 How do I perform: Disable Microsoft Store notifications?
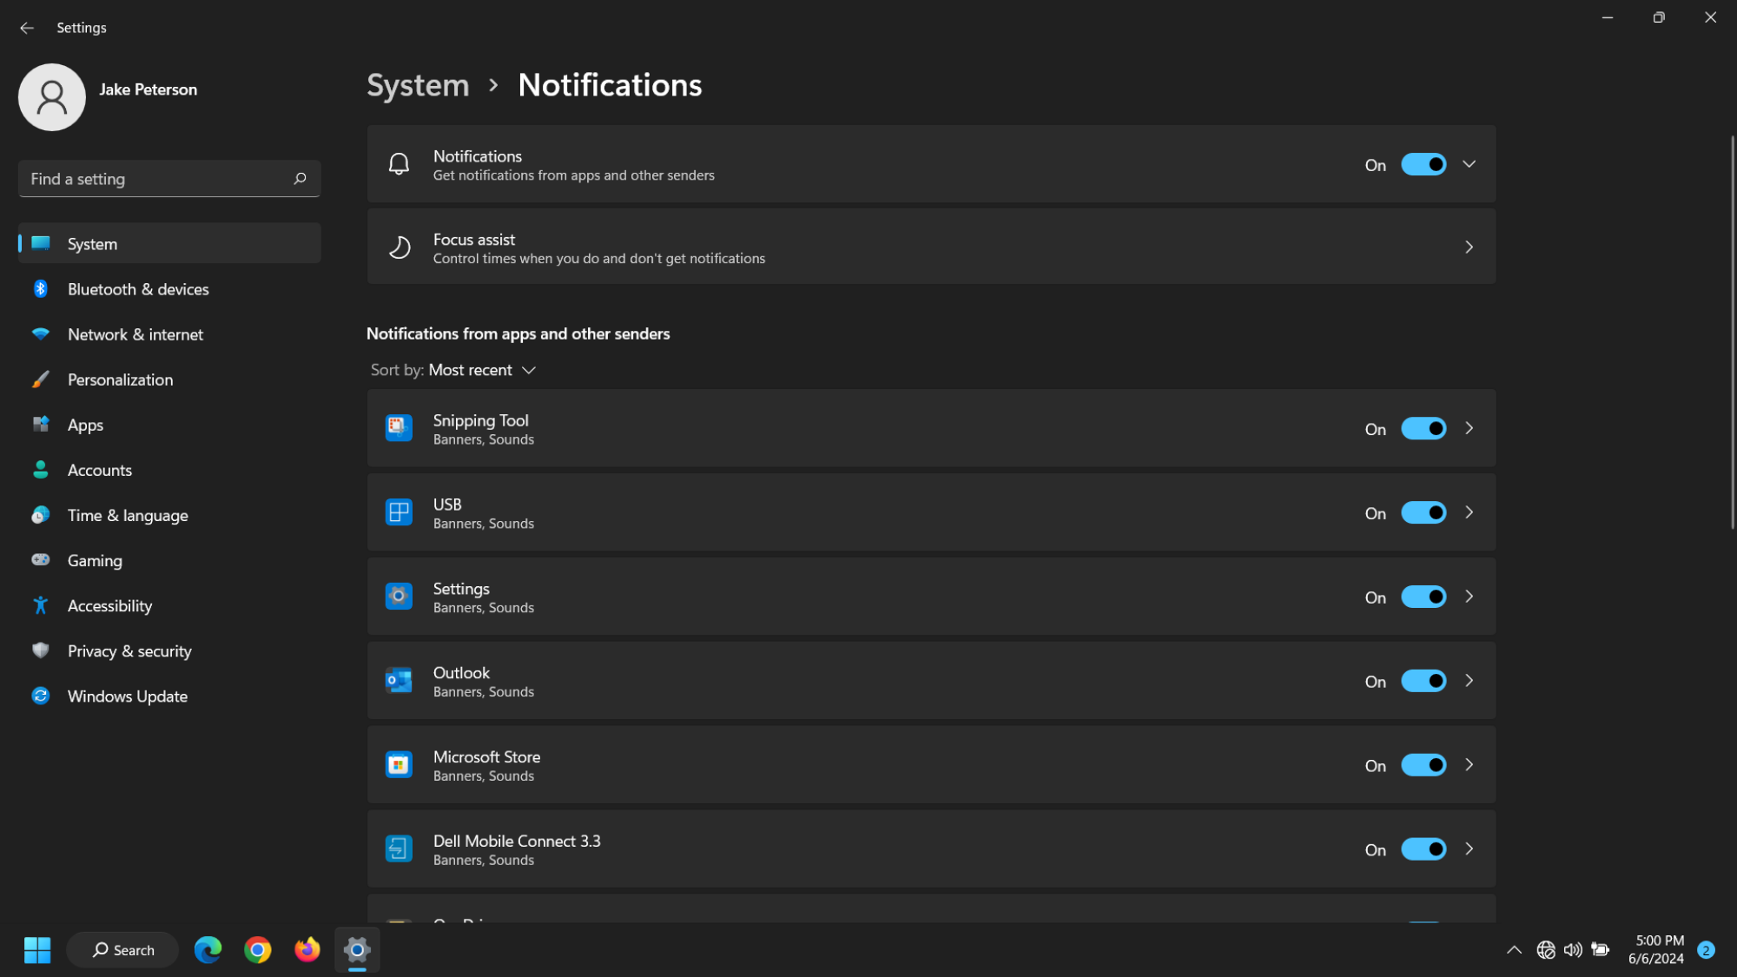point(1422,764)
